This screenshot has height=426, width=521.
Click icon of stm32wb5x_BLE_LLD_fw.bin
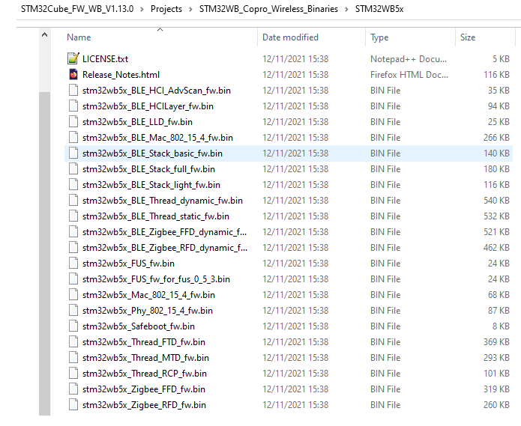[x=73, y=122]
